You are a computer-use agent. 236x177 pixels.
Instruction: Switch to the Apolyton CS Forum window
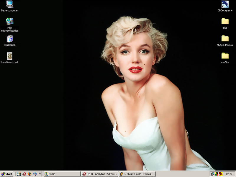100,174
